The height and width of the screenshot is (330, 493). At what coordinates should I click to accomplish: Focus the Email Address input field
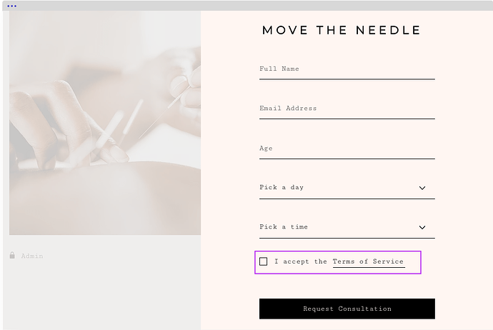tap(347, 109)
